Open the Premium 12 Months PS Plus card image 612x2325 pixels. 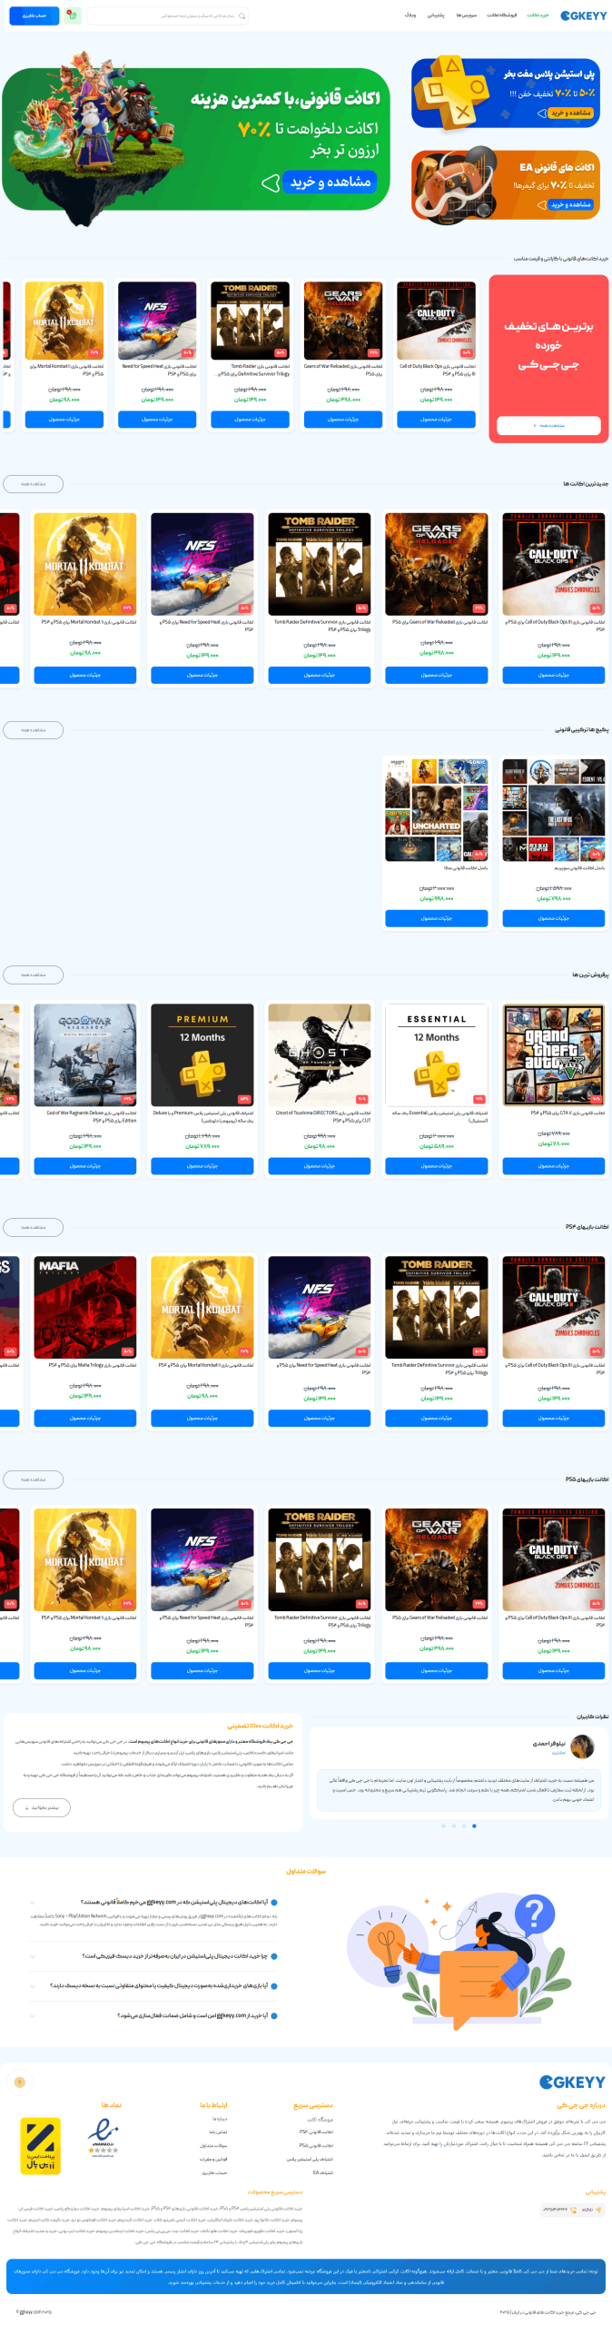click(202, 1054)
